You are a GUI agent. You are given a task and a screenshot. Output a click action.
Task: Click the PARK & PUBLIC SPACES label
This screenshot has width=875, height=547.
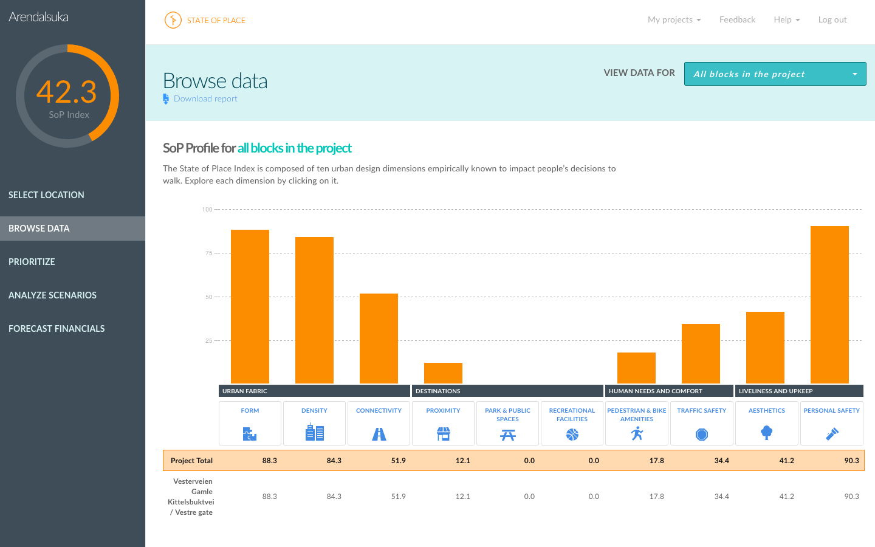[507, 415]
